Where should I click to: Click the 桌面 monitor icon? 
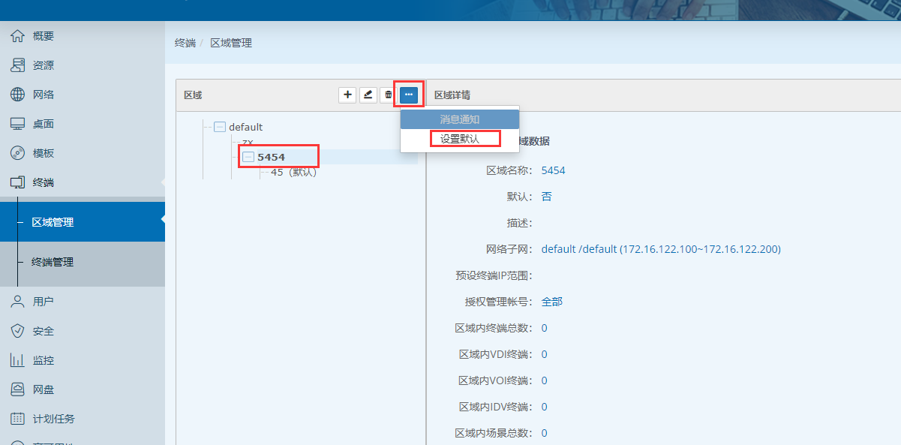(17, 124)
